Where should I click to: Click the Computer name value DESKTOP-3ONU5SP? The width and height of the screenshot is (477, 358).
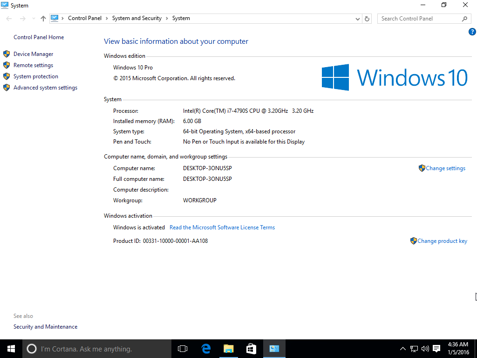click(207, 168)
